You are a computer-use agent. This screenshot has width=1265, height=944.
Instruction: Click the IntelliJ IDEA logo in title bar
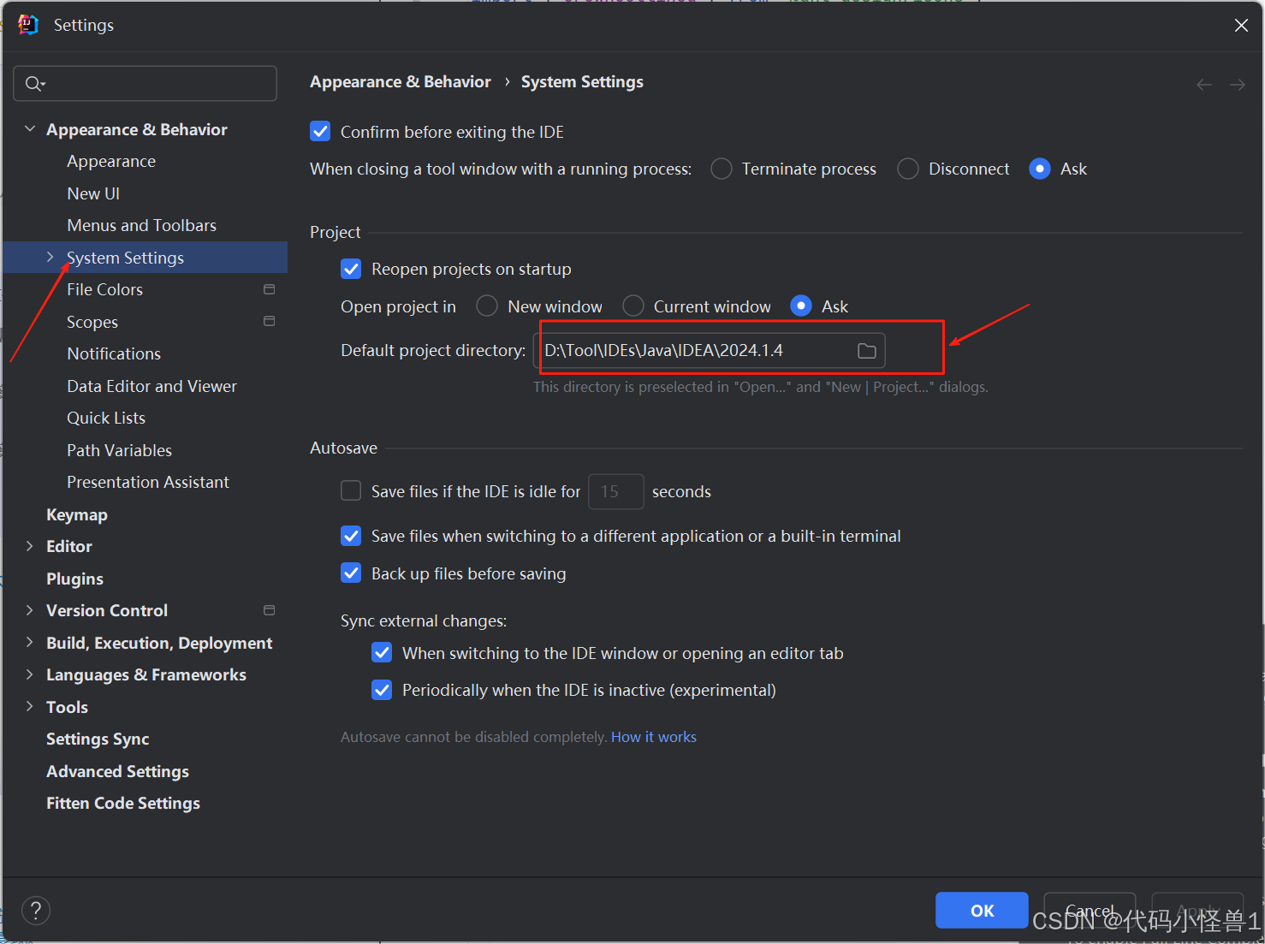pos(28,25)
